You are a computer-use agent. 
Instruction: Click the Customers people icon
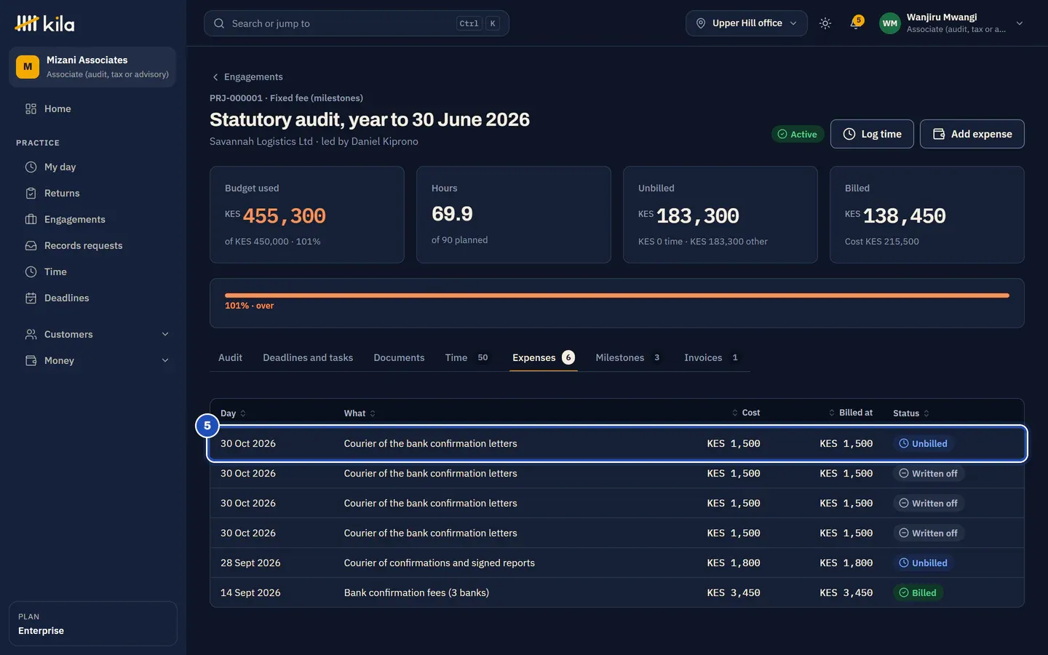tap(31, 334)
